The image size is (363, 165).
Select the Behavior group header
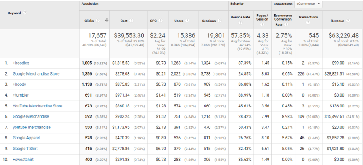(x=237, y=4)
